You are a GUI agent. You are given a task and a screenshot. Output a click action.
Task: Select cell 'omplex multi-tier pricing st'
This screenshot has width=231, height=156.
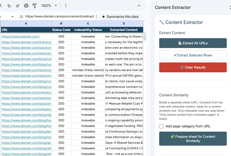click(124, 59)
